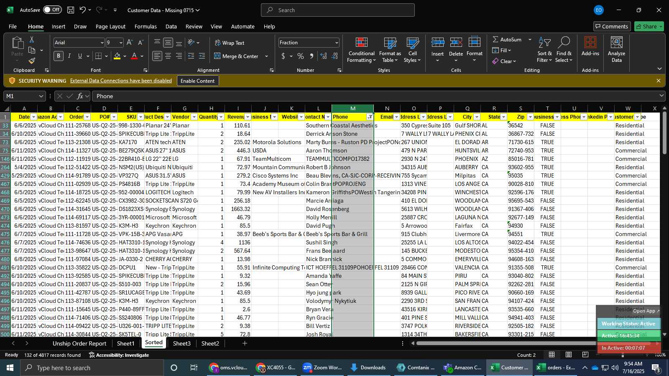
Task: Toggle AutoSave switch
Action: [52, 10]
